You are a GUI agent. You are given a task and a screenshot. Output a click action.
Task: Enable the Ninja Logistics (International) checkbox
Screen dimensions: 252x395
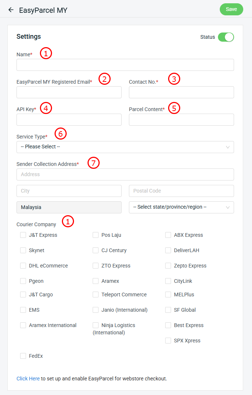pyautogui.click(x=96, y=325)
